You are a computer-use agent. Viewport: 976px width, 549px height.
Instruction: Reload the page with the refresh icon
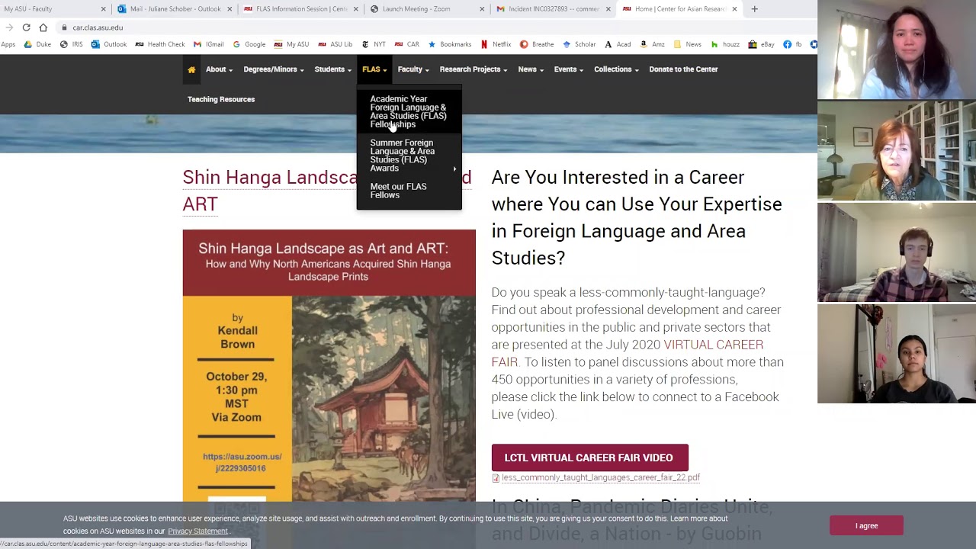coord(26,27)
